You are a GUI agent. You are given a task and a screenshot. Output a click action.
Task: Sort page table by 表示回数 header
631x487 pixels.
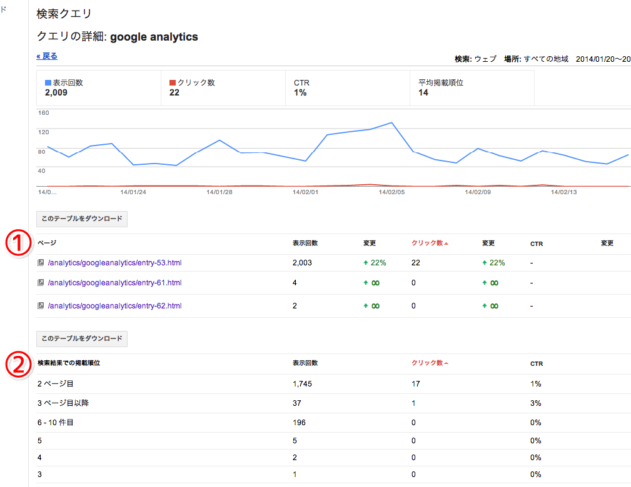click(305, 243)
